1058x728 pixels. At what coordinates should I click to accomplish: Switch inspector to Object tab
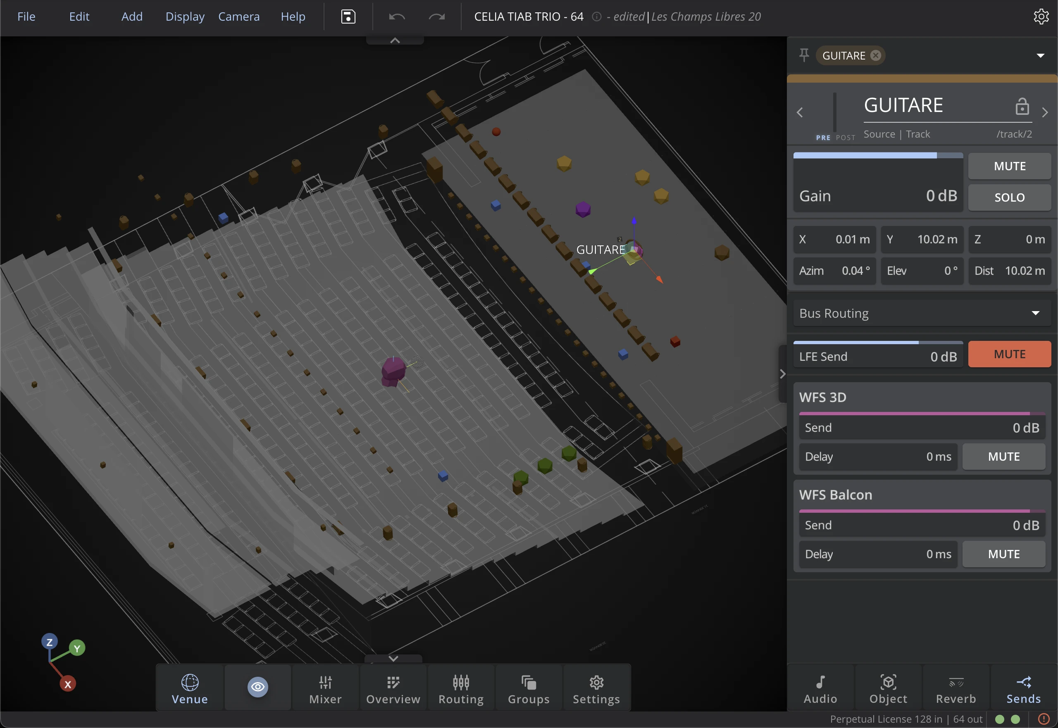888,688
